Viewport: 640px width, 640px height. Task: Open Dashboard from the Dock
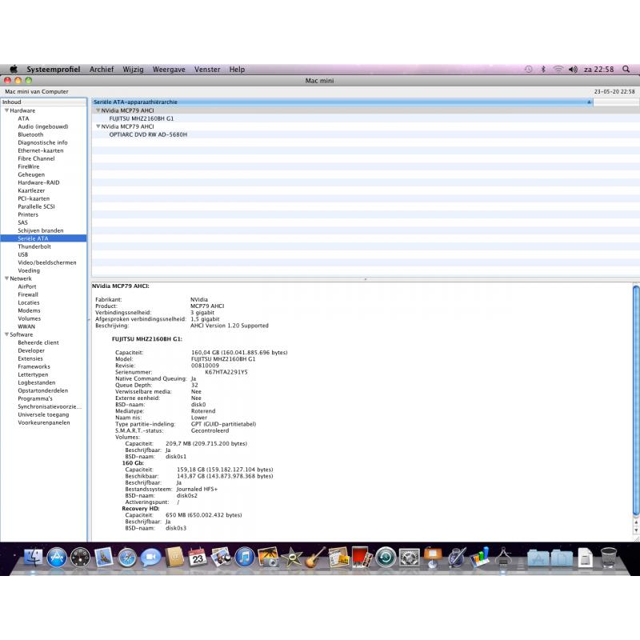coord(81,558)
